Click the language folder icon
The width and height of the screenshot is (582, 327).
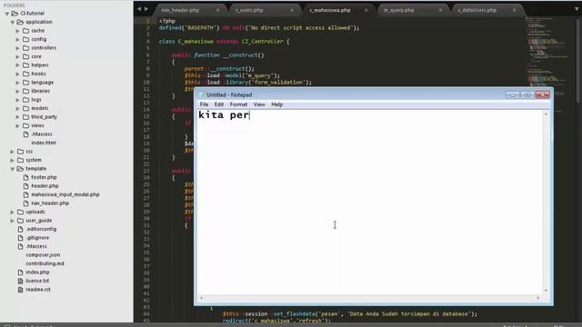pyautogui.click(x=26, y=83)
